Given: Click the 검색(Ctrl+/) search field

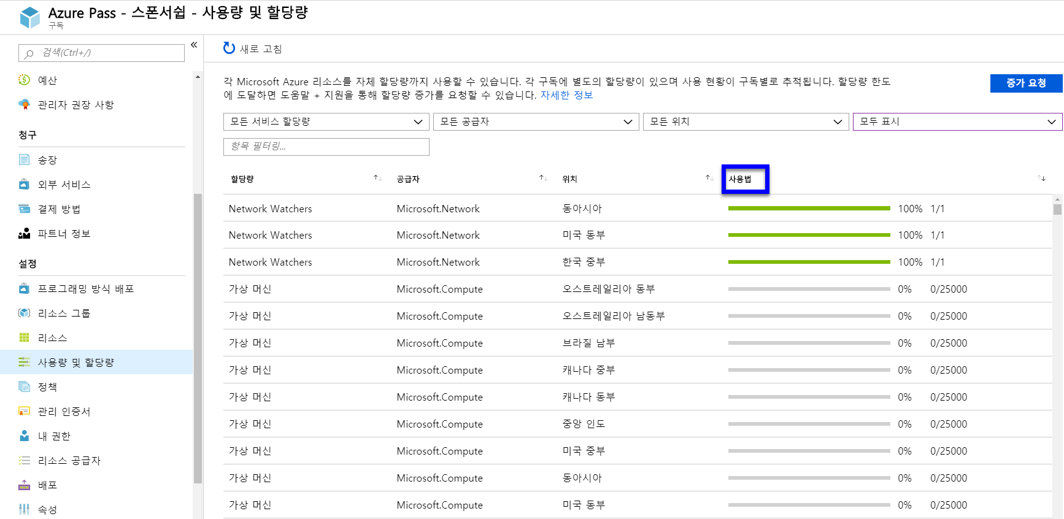Looking at the screenshot, I should click(x=101, y=53).
